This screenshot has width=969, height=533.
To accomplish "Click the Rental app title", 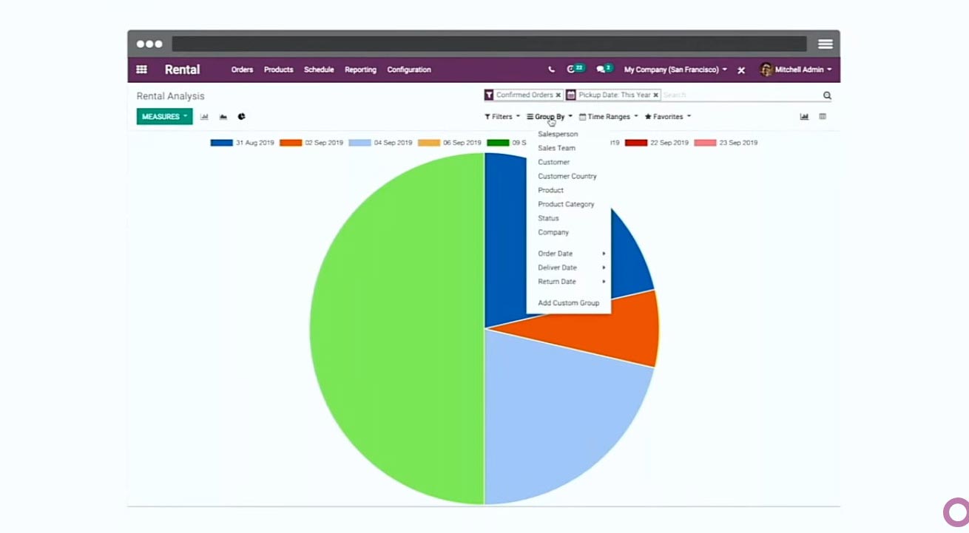I will point(182,69).
